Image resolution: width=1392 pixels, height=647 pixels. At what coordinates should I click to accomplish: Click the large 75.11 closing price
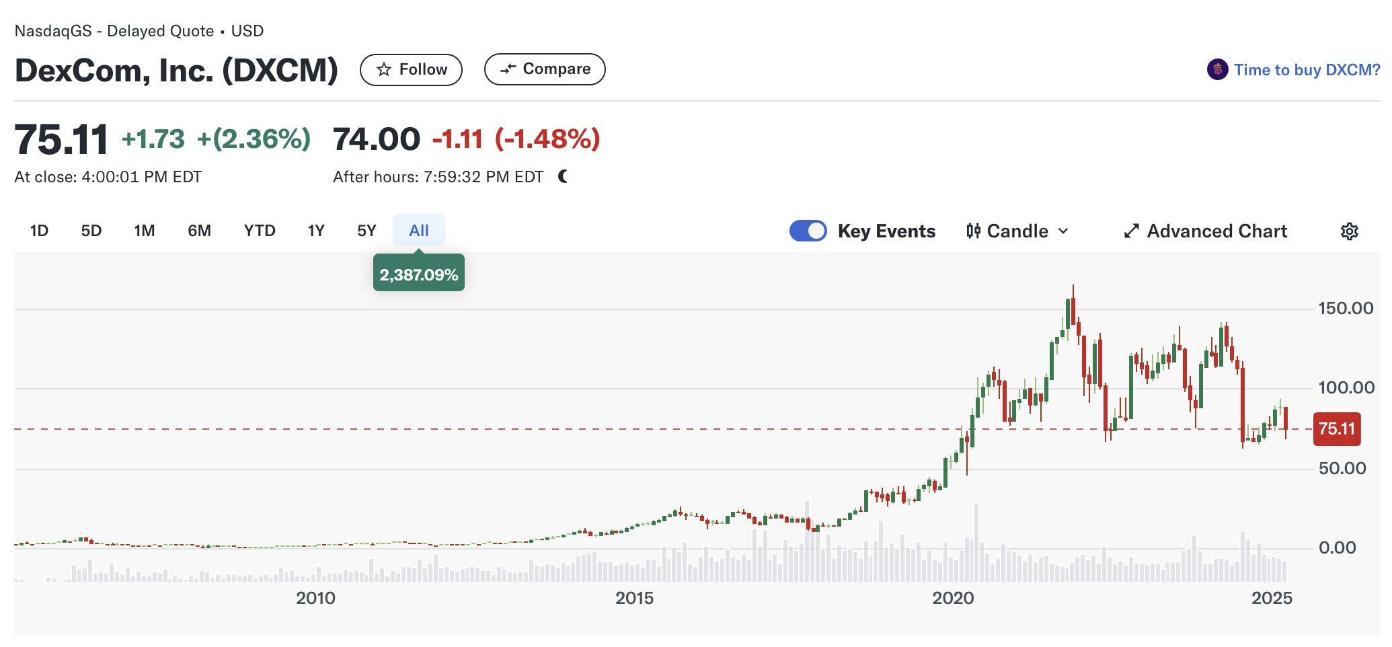pyautogui.click(x=61, y=140)
